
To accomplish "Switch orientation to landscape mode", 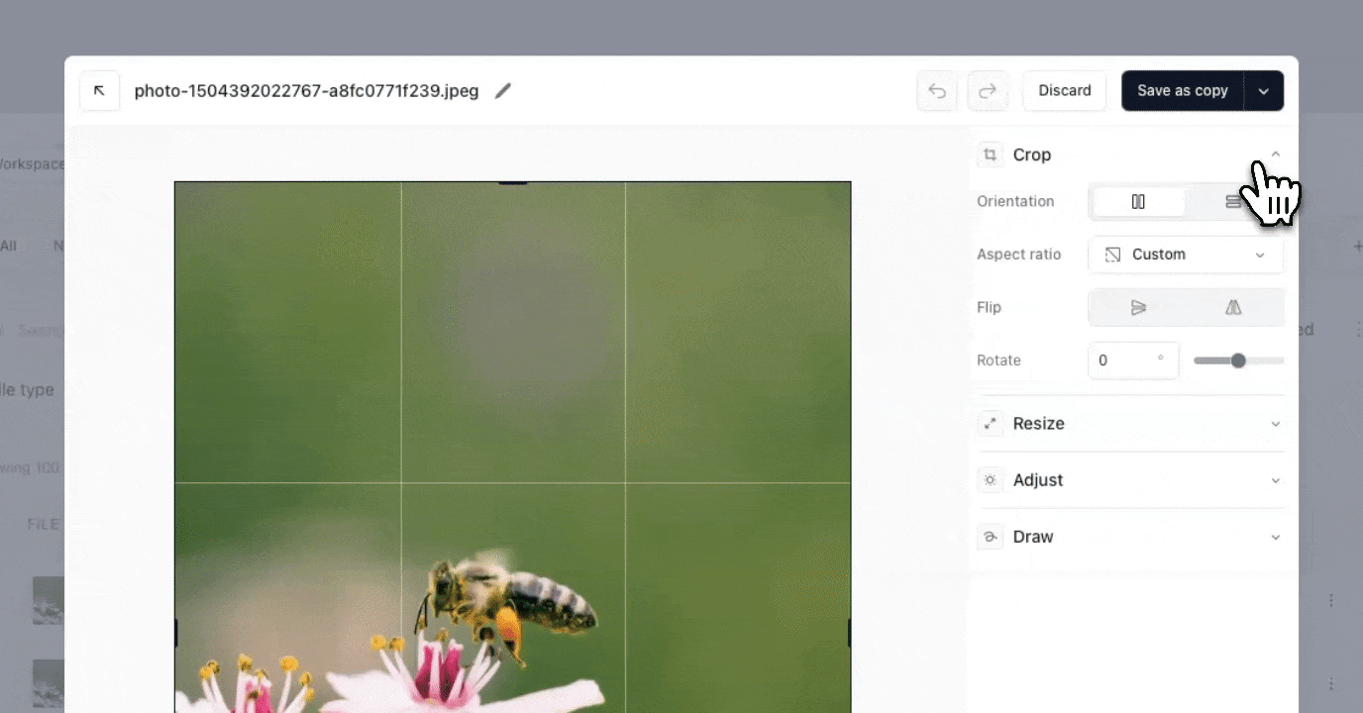I will [x=1233, y=201].
